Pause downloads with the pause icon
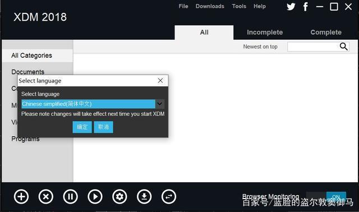This screenshot has height=212, width=359. [70, 196]
